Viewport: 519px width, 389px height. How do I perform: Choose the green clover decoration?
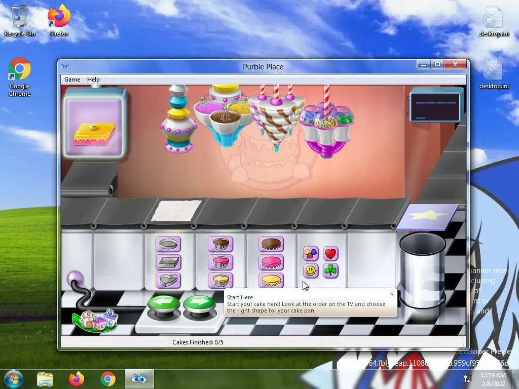pos(330,271)
